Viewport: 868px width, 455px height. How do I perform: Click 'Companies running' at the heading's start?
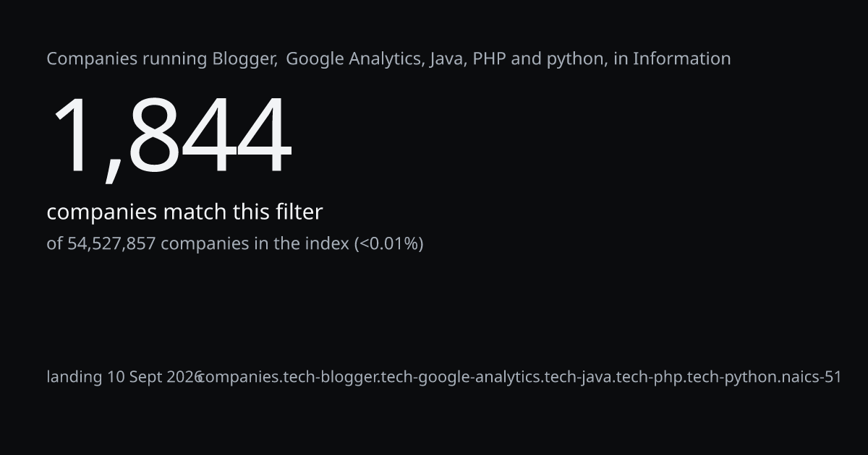click(x=127, y=59)
